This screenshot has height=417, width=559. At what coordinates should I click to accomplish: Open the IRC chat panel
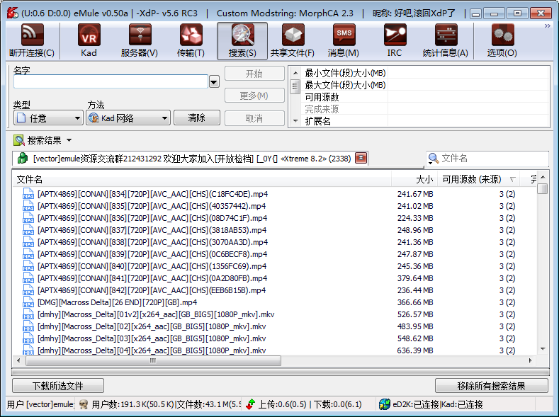pos(395,40)
